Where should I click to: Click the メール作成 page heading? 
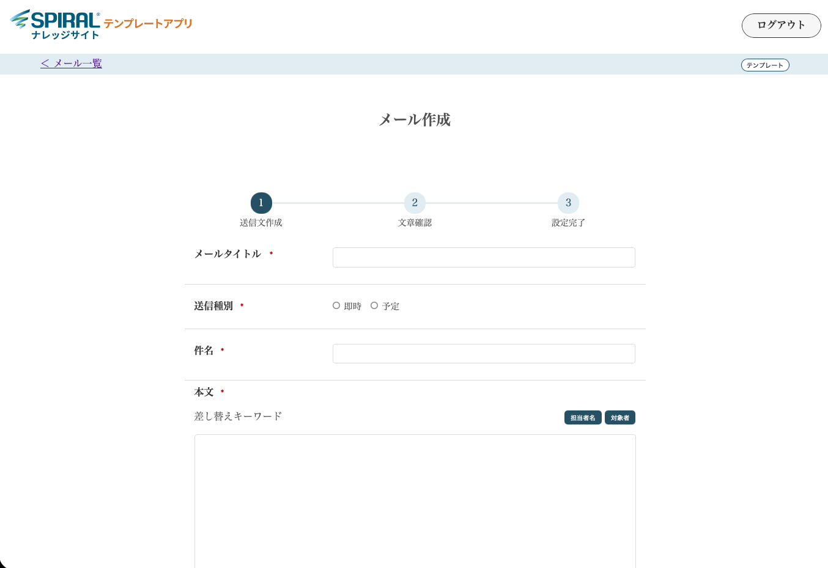pyautogui.click(x=415, y=120)
